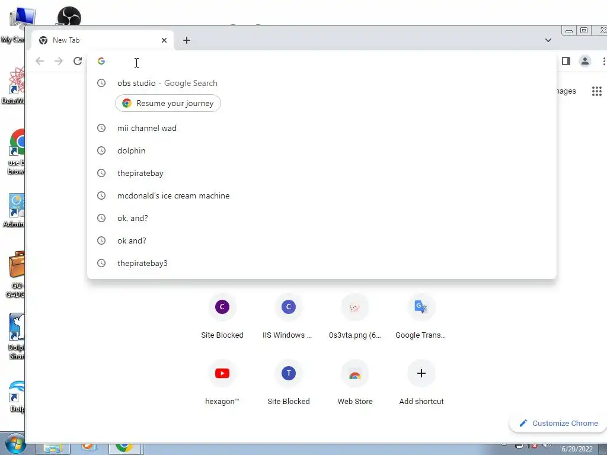Reload the page with the refresh icon
The image size is (607, 455).
(x=78, y=61)
